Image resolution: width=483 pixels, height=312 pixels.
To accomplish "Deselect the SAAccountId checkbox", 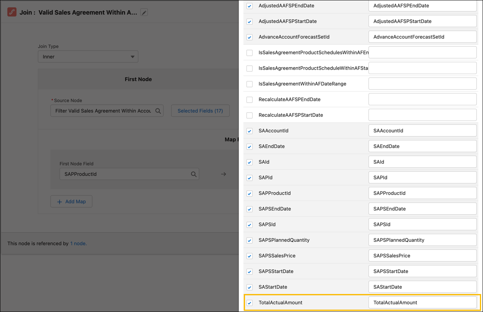I will tap(250, 130).
